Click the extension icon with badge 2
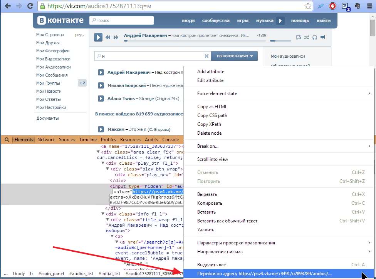 pos(346,7)
